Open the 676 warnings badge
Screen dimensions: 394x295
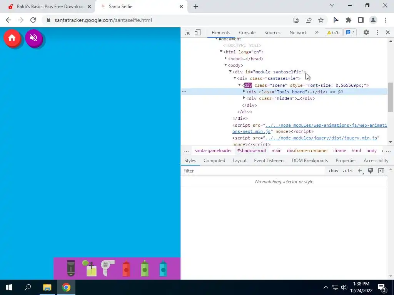(x=334, y=32)
